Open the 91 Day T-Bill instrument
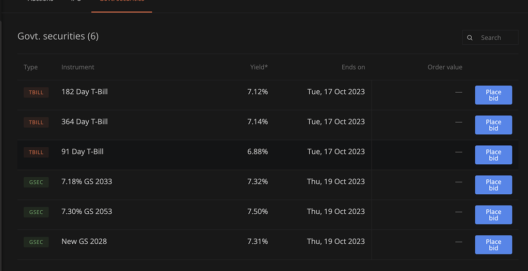Image resolution: width=528 pixels, height=271 pixels. click(83, 151)
